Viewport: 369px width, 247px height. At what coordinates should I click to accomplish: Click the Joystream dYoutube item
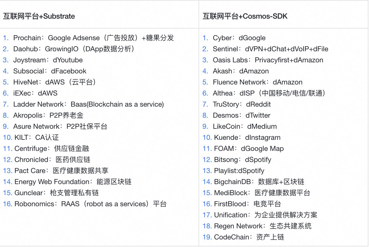(48, 60)
